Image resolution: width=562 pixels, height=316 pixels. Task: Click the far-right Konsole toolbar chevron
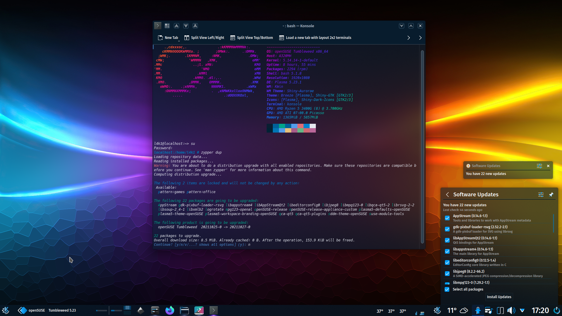420,38
